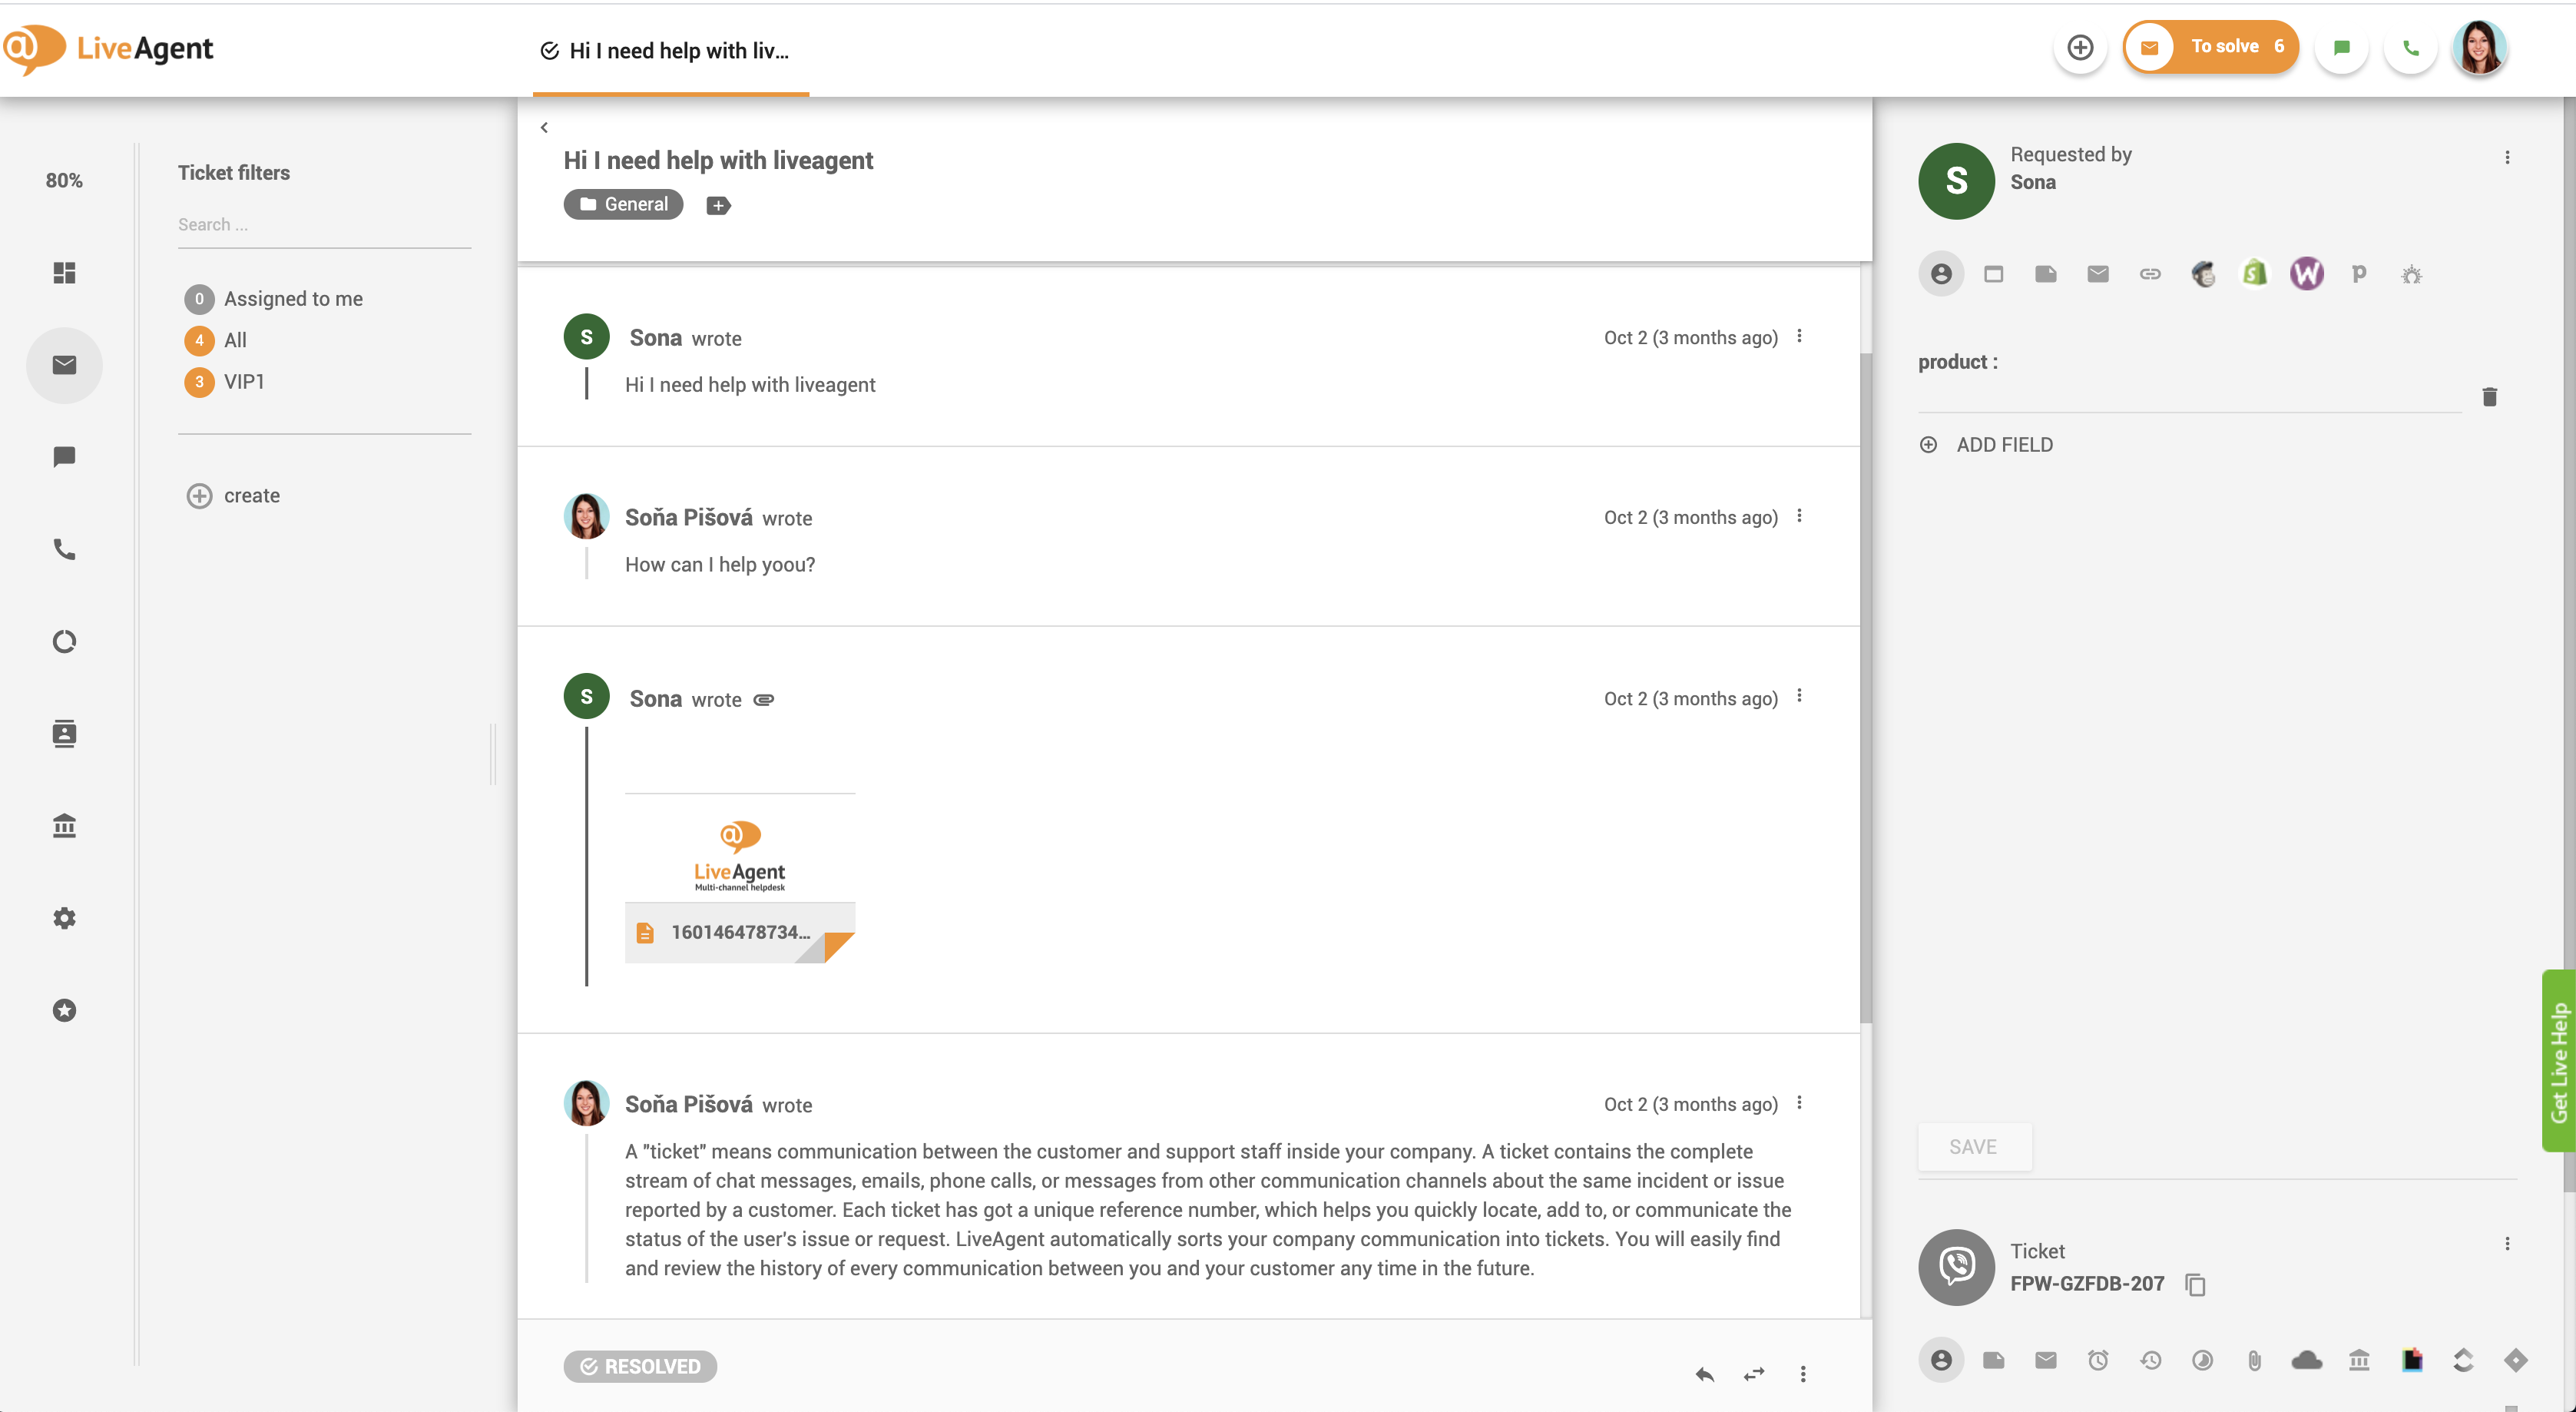Open kebab menu next to Requested by

(x=2507, y=156)
